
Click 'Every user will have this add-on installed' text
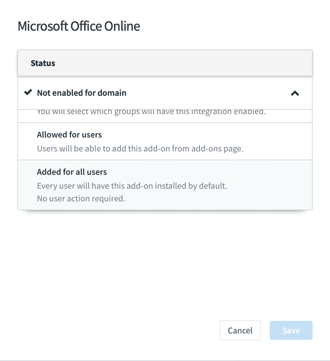coord(132,186)
